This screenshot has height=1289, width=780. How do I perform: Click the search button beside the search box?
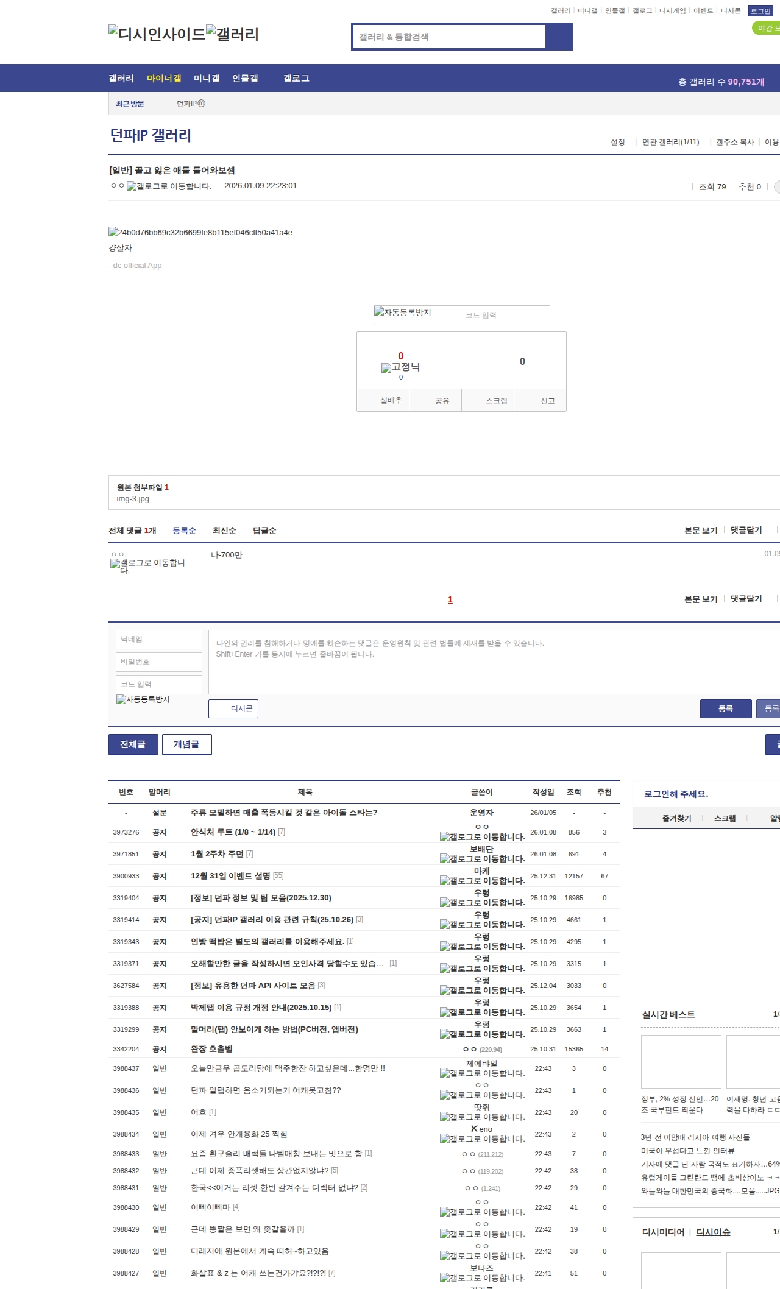559,37
